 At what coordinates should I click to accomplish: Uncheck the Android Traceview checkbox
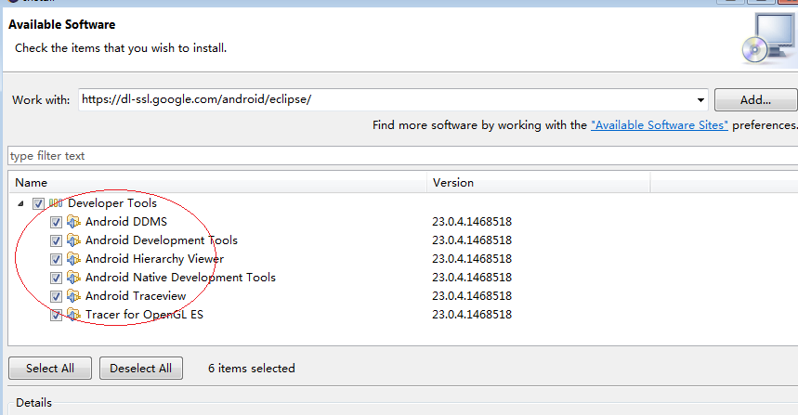point(57,296)
